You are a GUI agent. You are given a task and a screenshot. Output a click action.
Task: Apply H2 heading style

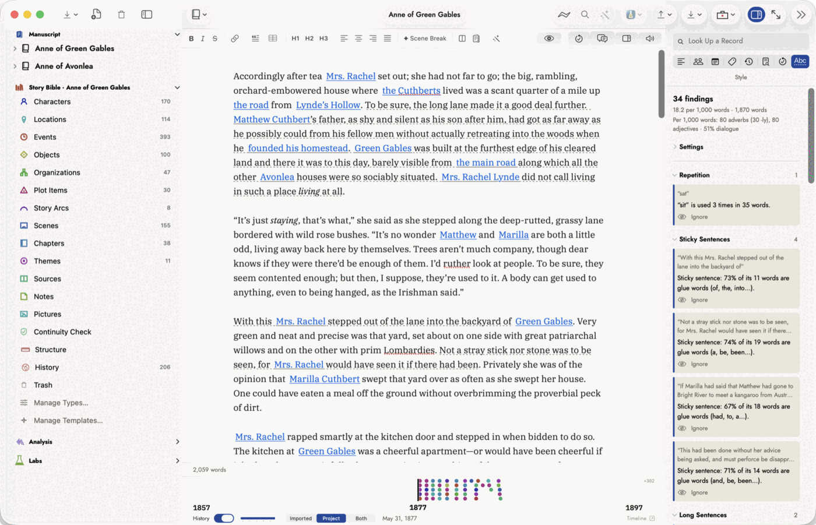pyautogui.click(x=309, y=38)
